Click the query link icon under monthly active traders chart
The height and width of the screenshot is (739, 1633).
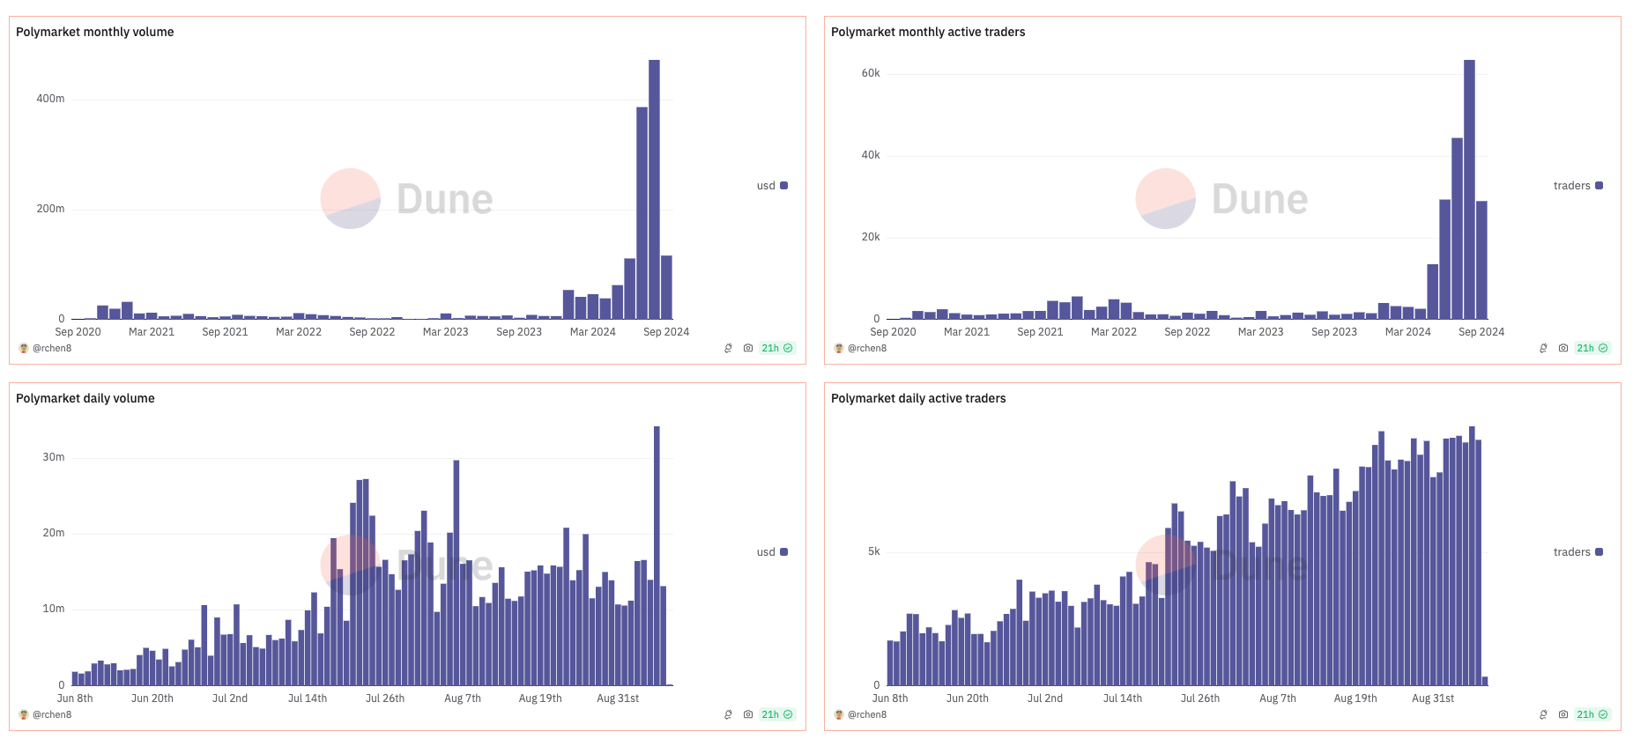point(1543,348)
